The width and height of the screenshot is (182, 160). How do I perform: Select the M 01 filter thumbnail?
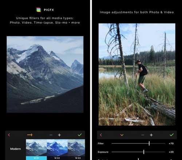[x=36, y=149]
